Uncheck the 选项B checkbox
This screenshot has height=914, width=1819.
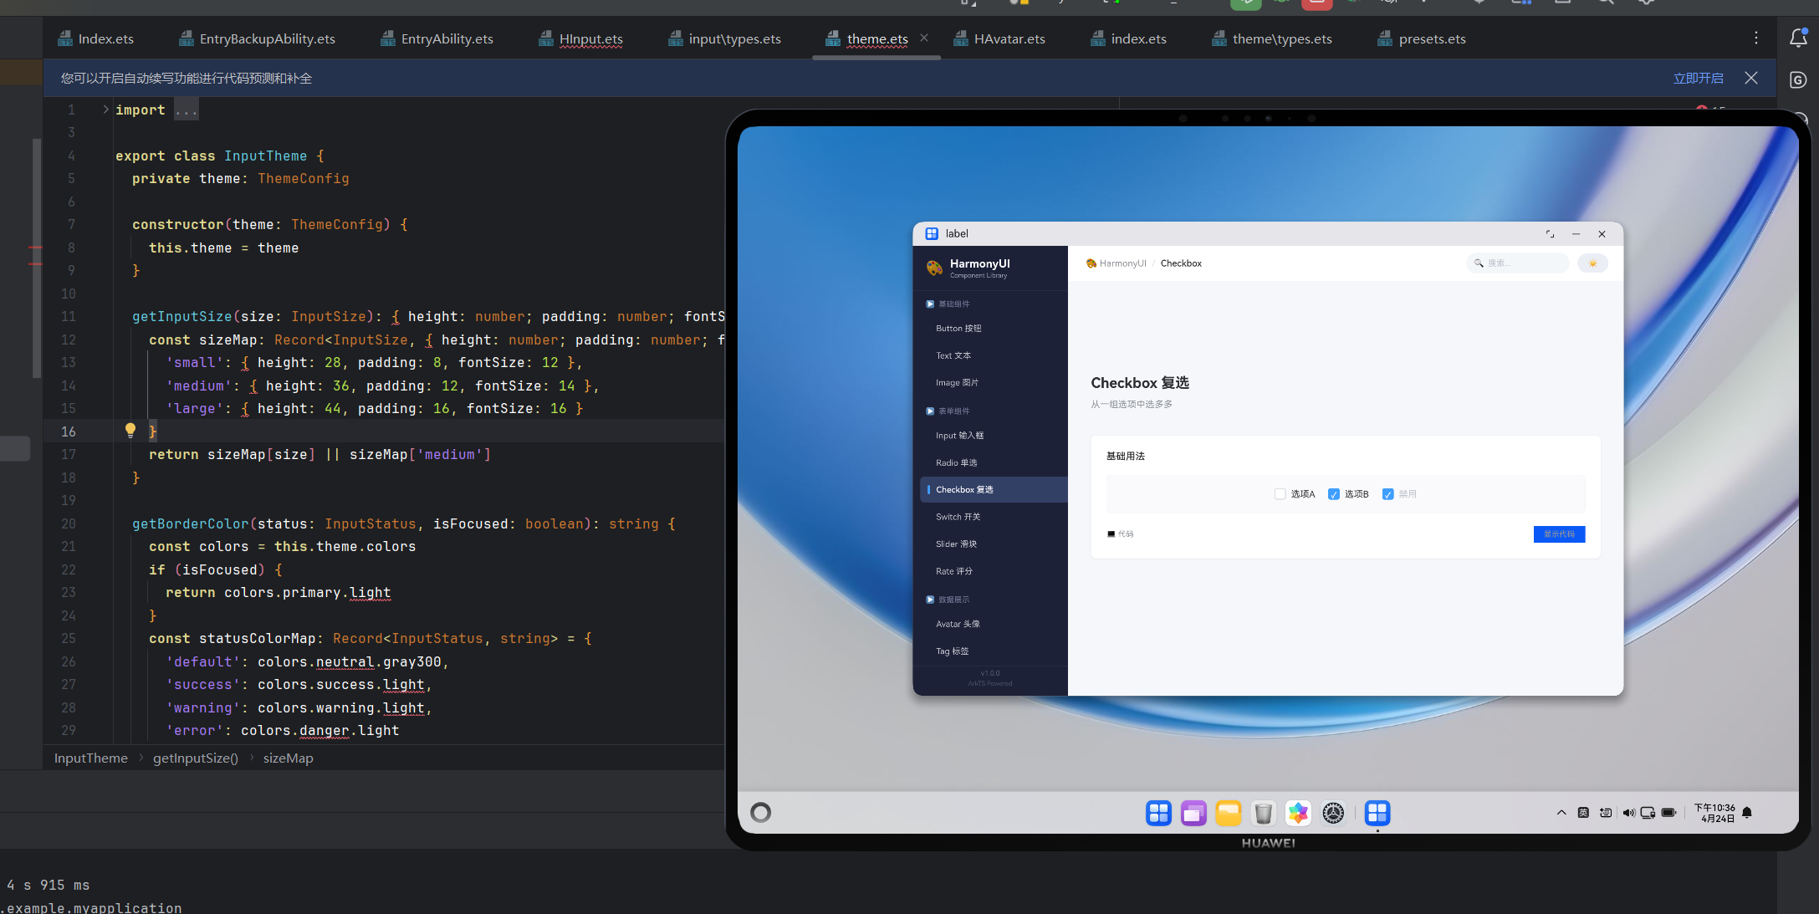(1333, 494)
